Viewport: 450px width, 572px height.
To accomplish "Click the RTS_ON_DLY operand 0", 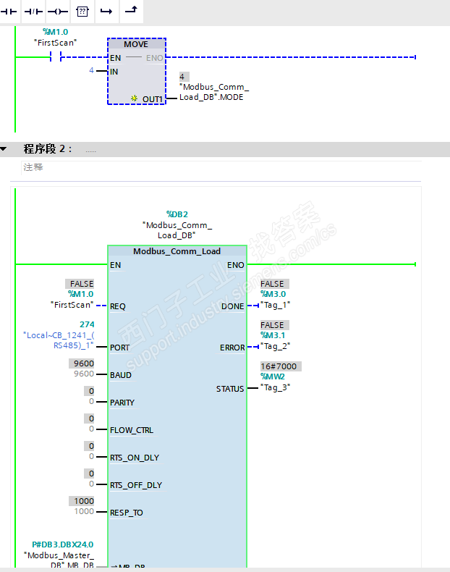I will coord(91,456).
